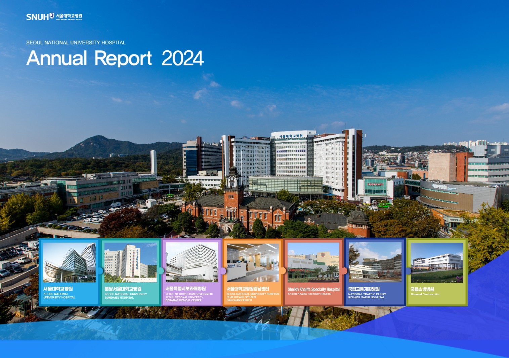Image resolution: width=509 pixels, height=358 pixels.
Task: Select "SEOUL NATIONAL UNIVERSITY BUNDANG HOSPITAL" caption
Action: 126,296
